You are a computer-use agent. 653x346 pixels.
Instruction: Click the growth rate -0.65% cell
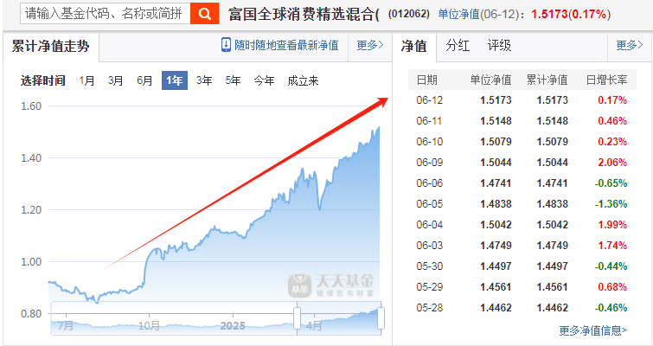pyautogui.click(x=611, y=183)
